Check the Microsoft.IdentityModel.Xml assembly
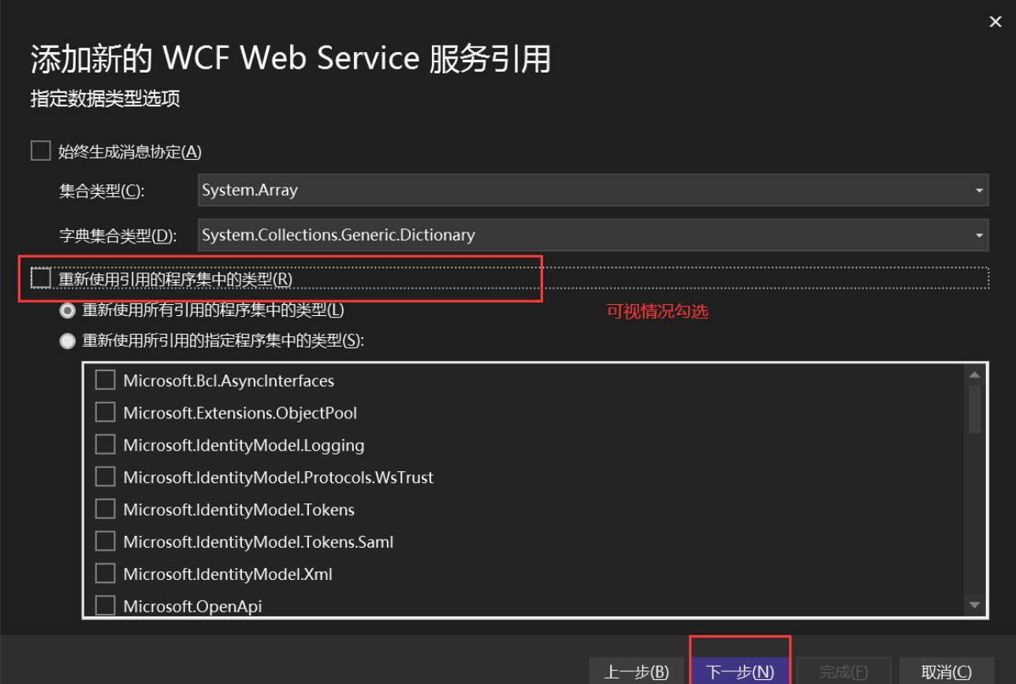 point(105,573)
